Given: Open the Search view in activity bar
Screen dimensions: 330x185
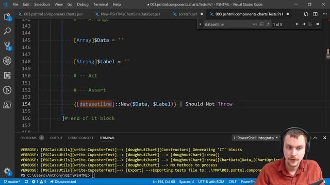Looking at the screenshot, I should 7,31.
